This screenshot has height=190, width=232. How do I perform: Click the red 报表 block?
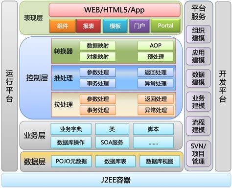click(89, 26)
